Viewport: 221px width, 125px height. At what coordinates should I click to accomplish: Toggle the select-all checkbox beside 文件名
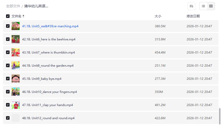pyautogui.click(x=8, y=16)
